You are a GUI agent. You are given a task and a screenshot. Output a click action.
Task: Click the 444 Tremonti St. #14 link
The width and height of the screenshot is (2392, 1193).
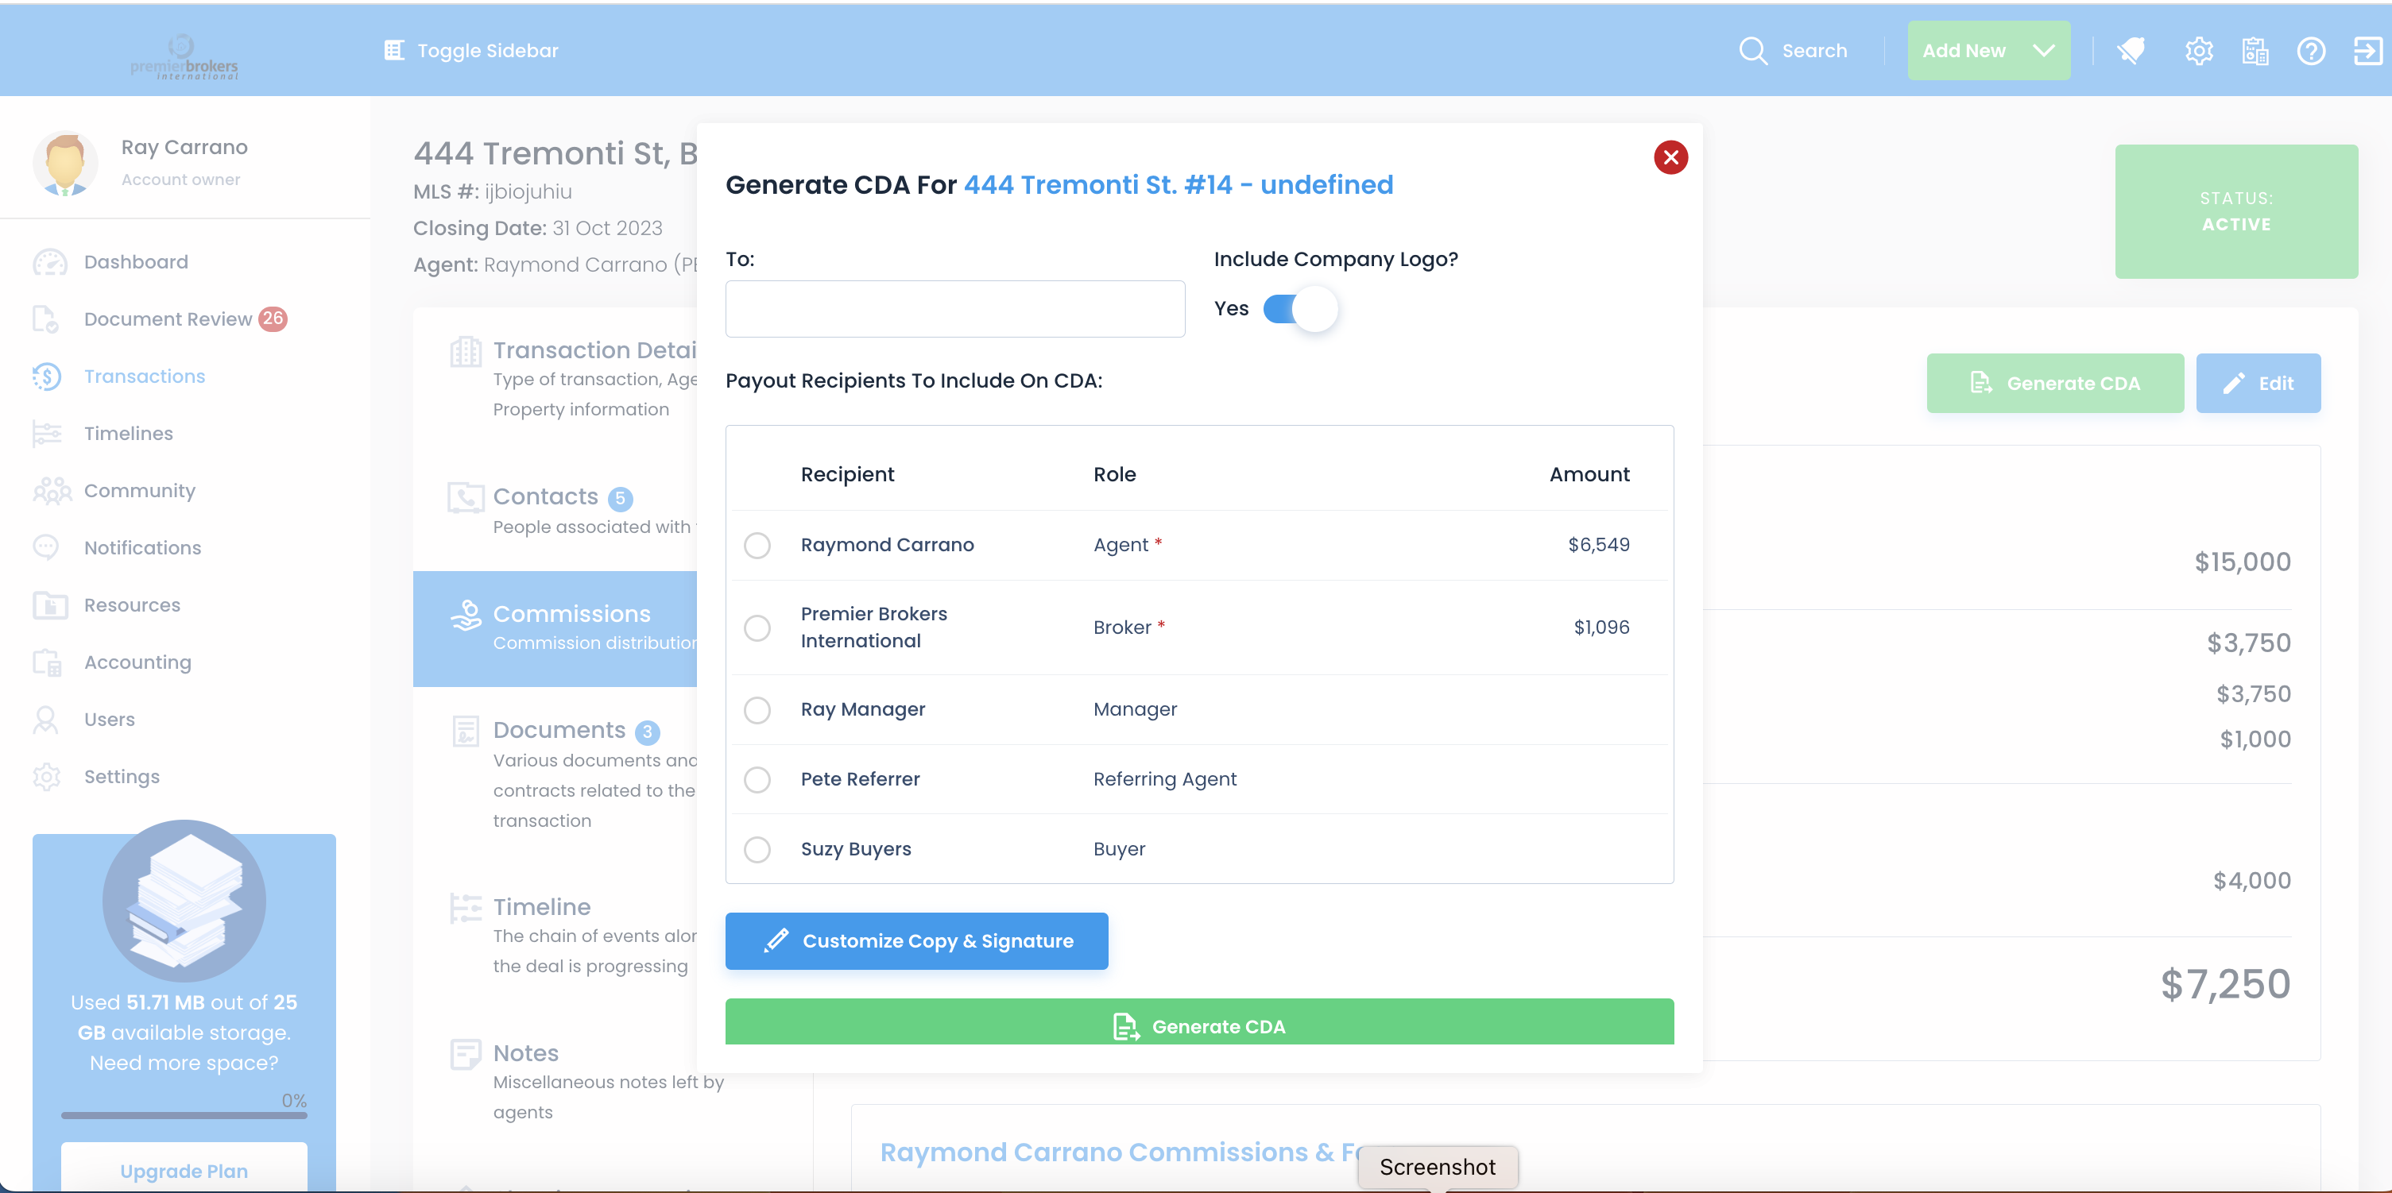pos(1179,185)
